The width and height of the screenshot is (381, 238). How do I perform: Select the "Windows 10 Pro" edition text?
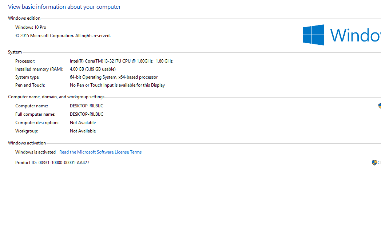click(31, 27)
